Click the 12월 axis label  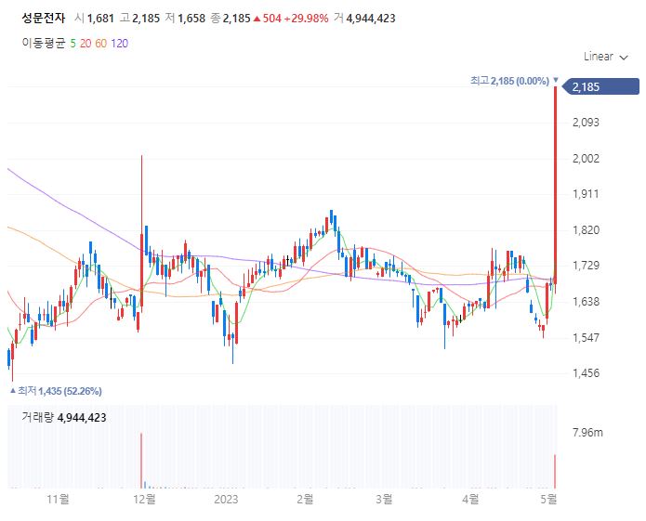tap(144, 500)
